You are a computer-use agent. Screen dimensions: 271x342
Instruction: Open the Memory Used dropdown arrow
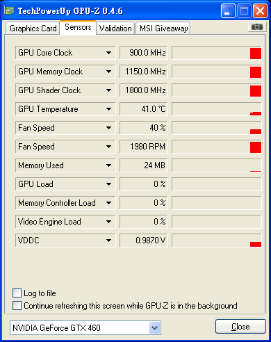[108, 165]
